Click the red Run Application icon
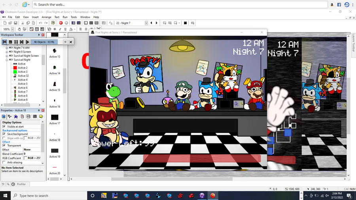Image resolution: width=356 pixels, height=200 pixels. click(x=61, y=23)
